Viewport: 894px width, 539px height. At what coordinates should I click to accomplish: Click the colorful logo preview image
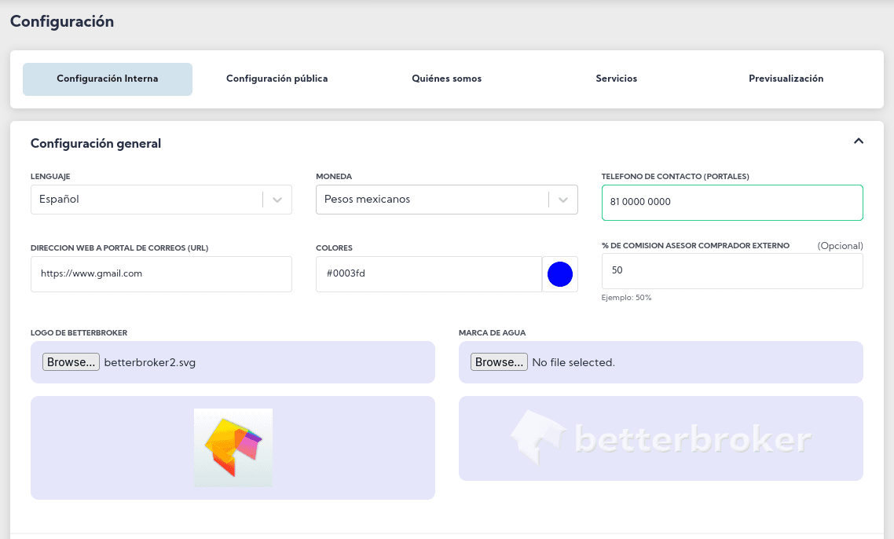233,447
